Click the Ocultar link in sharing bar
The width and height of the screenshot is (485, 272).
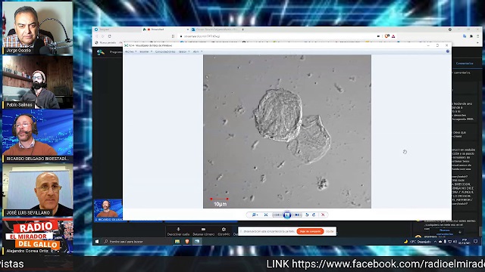pos(330,231)
